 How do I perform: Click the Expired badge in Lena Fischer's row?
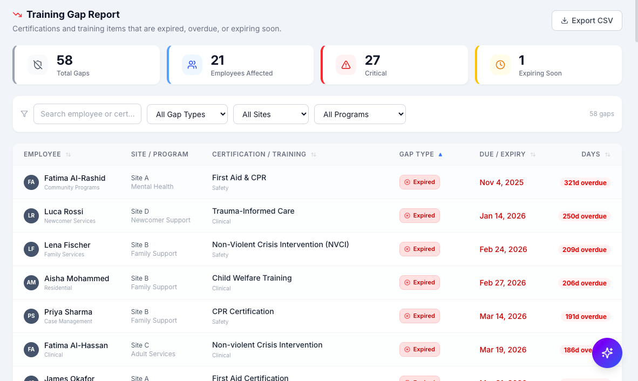(x=419, y=249)
